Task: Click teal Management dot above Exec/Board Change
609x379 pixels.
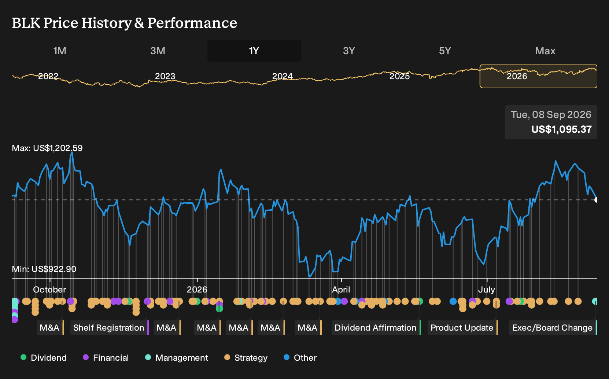Action: 595,301
